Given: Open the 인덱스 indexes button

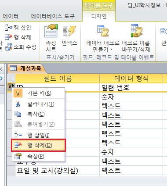Looking at the screenshot, I should tap(69, 36).
